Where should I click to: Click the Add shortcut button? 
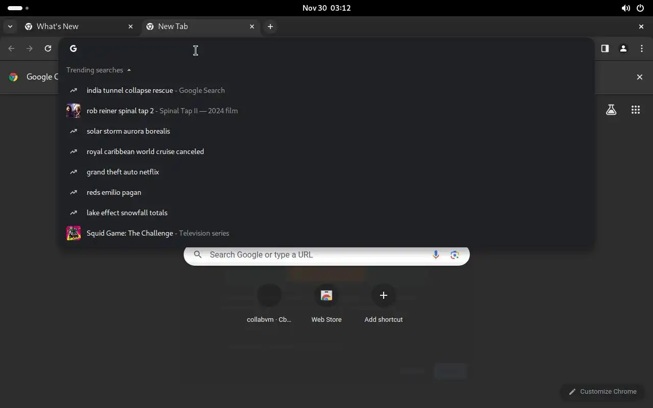tap(384, 304)
